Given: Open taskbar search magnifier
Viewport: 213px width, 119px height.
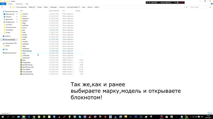Looking at the screenshot, I should pos(8,117).
